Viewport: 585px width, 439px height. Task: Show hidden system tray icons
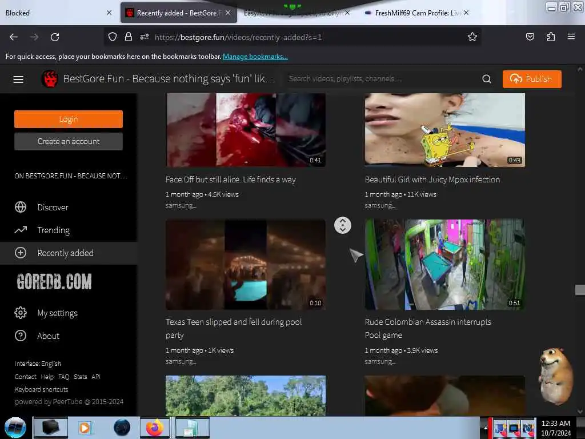pos(486,428)
